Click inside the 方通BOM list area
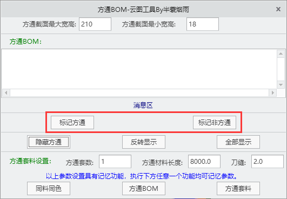The width and height of the screenshot is (287, 199). [x=139, y=69]
